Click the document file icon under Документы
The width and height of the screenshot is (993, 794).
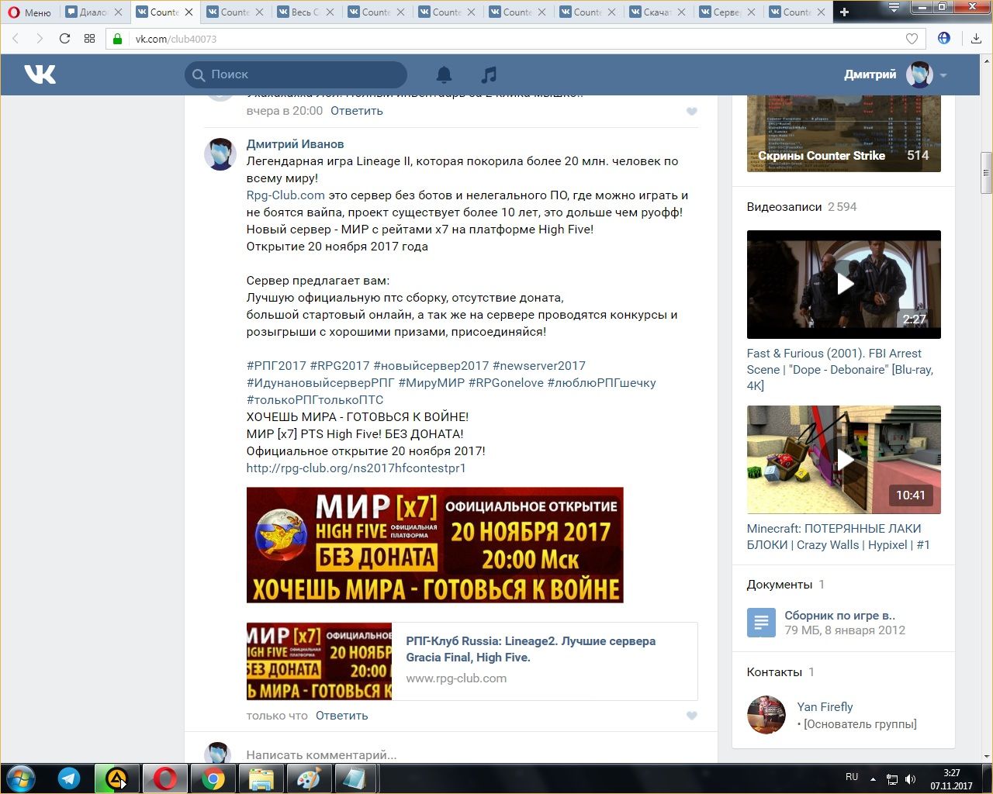tap(761, 622)
